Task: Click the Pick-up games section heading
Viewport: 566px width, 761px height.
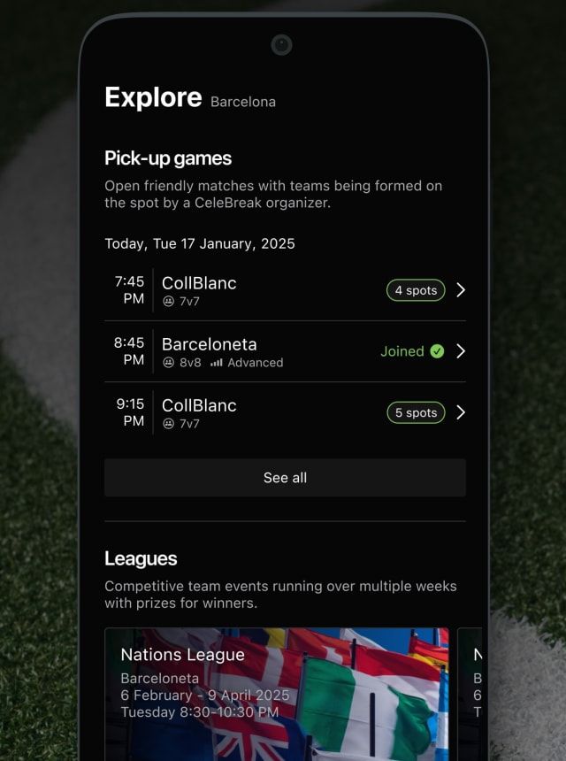Action: point(168,158)
